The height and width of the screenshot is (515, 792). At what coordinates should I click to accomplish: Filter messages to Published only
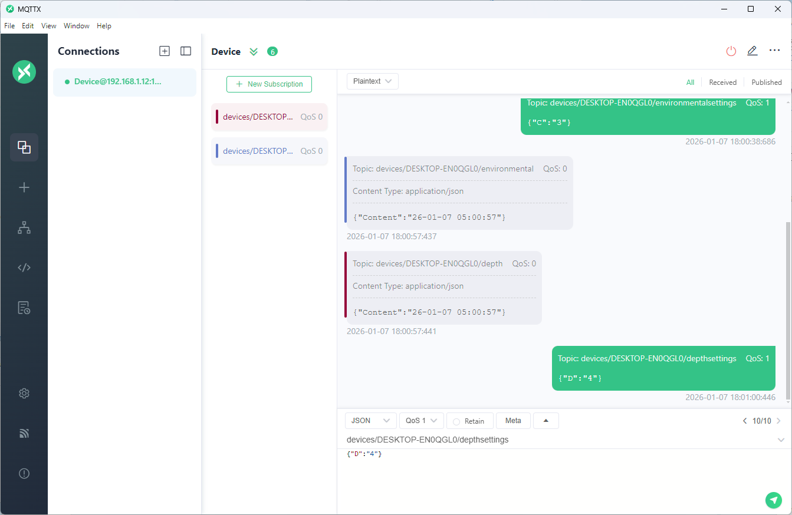766,82
